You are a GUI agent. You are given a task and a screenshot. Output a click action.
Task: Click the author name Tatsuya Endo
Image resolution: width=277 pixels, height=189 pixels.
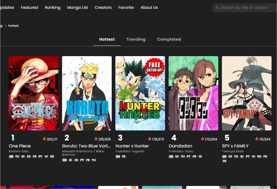pos(233,151)
